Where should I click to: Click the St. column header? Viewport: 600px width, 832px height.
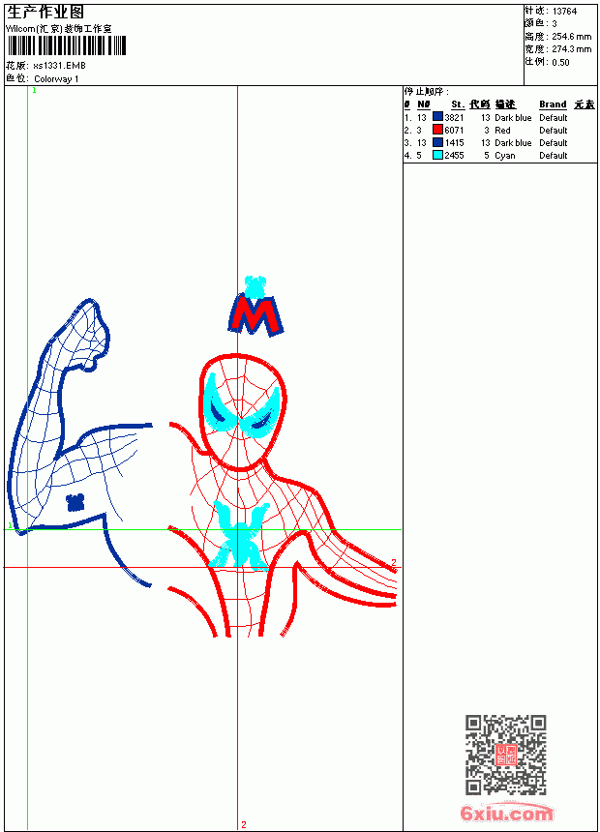point(458,104)
